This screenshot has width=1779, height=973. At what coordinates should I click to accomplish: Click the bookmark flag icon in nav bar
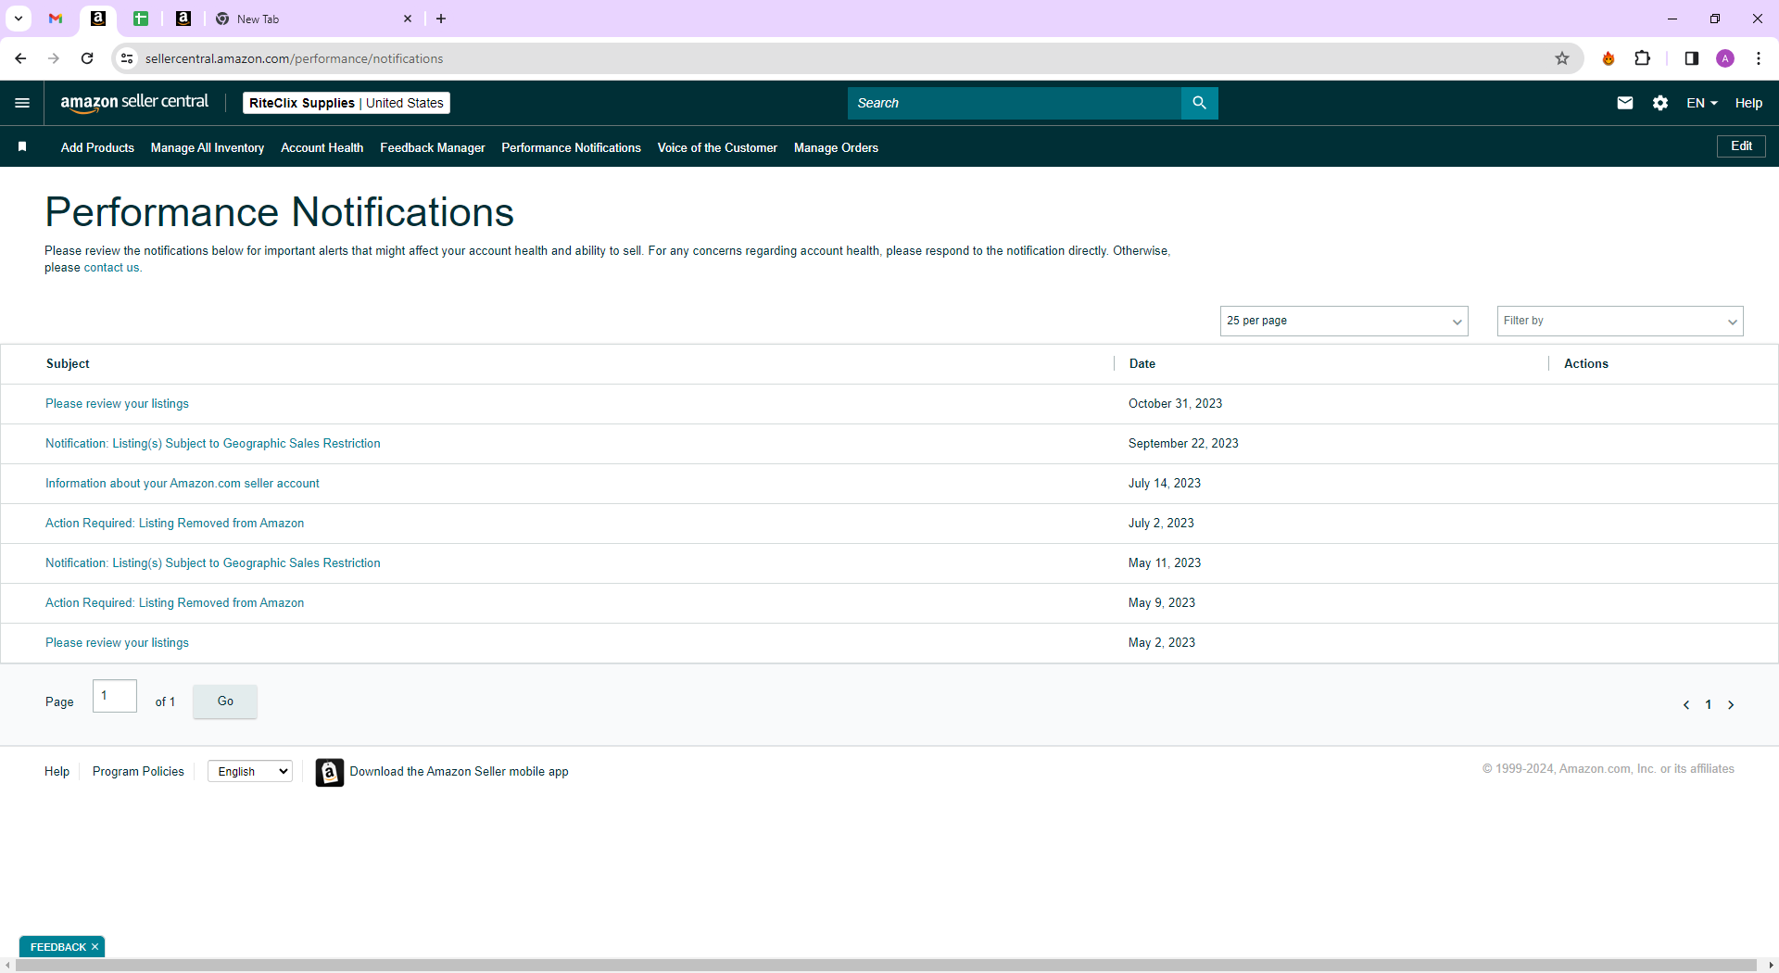[x=22, y=146]
